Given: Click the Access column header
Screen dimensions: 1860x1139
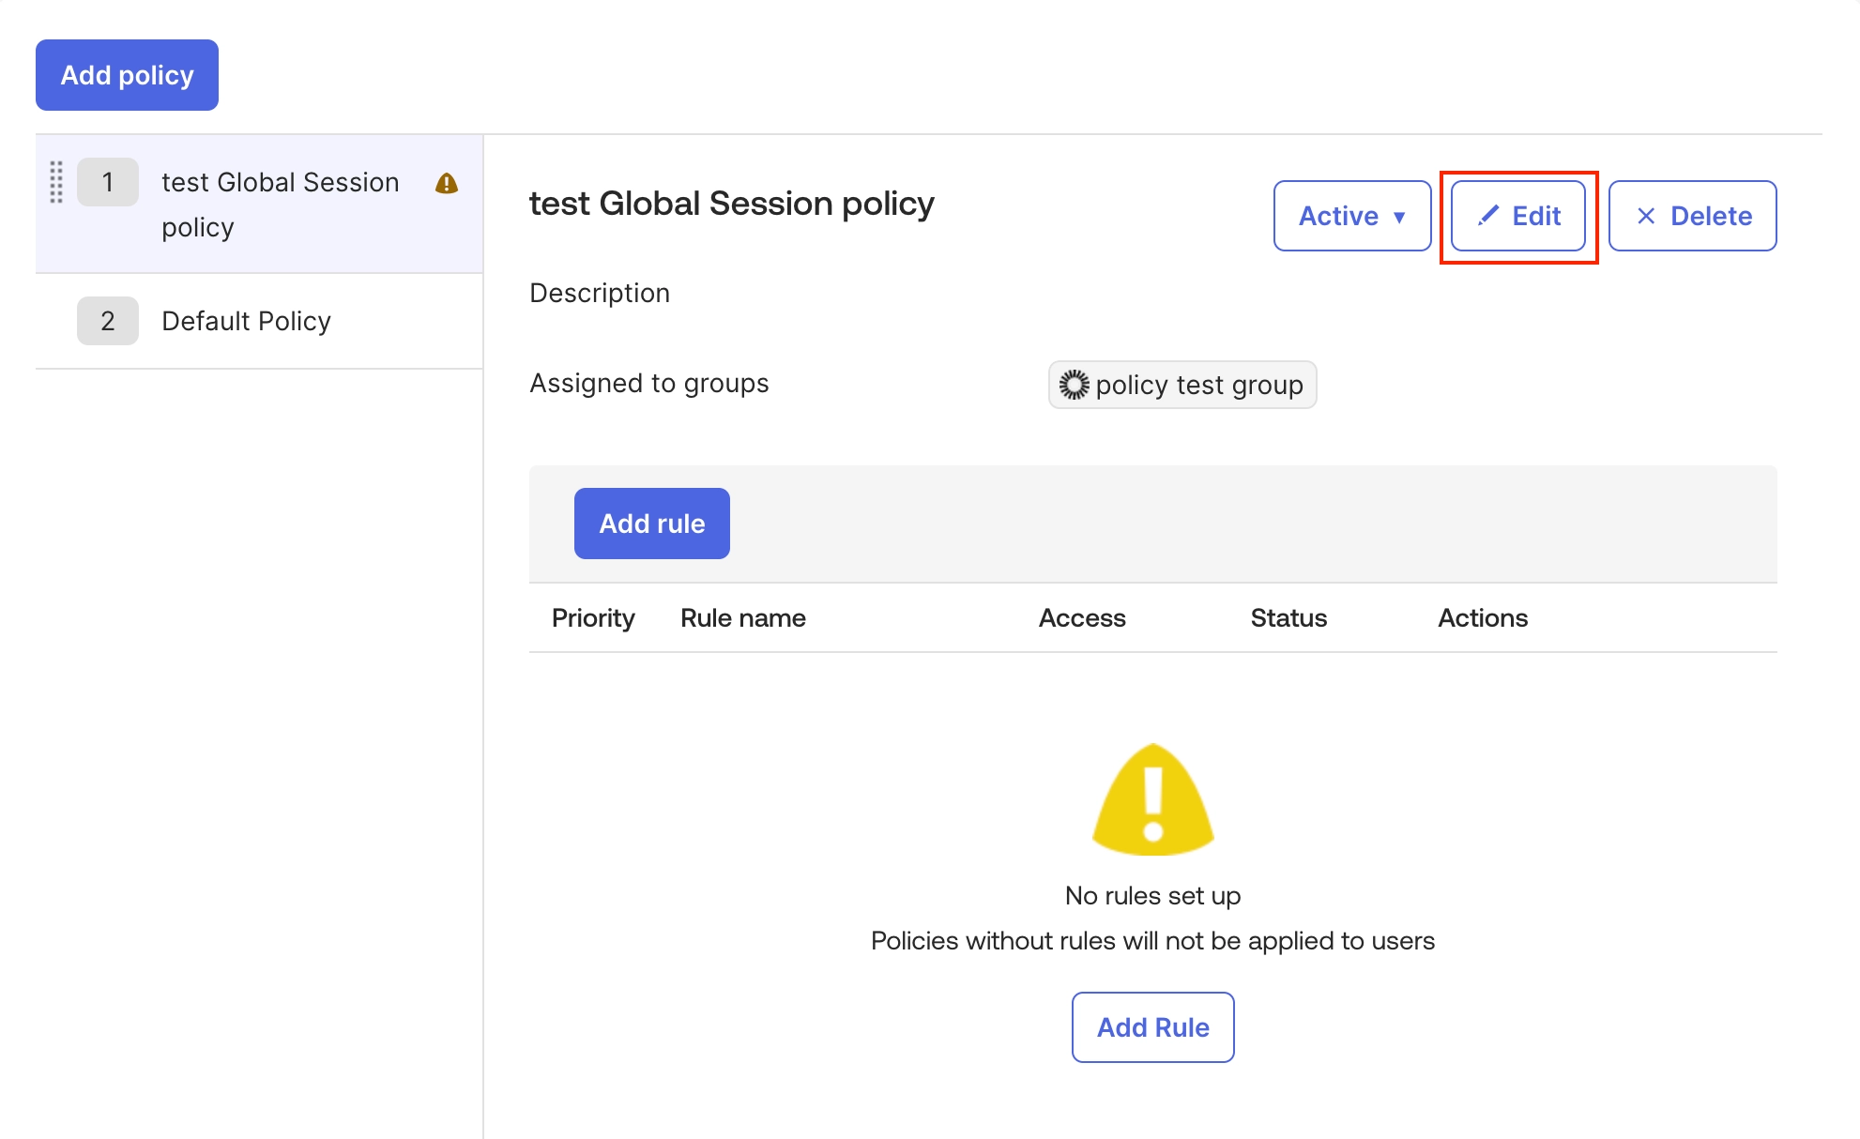Looking at the screenshot, I should (x=1081, y=617).
